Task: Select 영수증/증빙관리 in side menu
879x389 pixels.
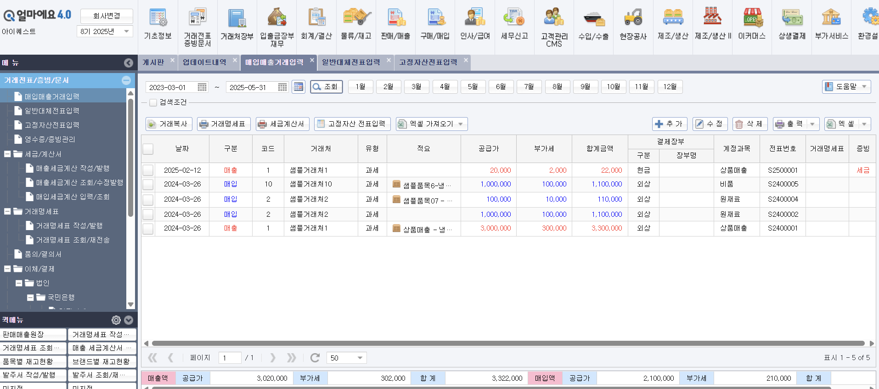Action: coord(50,139)
